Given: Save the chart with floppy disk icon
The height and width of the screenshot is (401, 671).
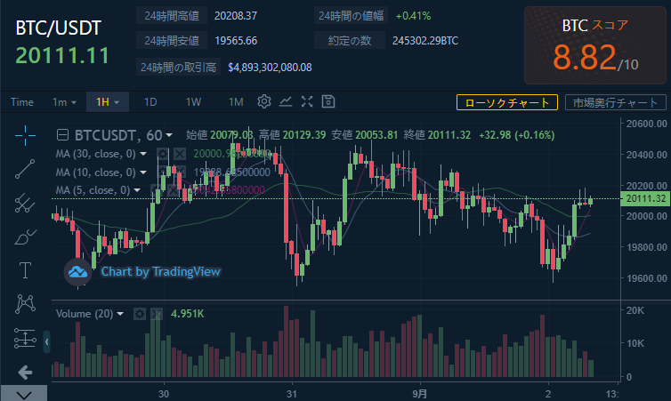Looking at the screenshot, I should (x=328, y=101).
